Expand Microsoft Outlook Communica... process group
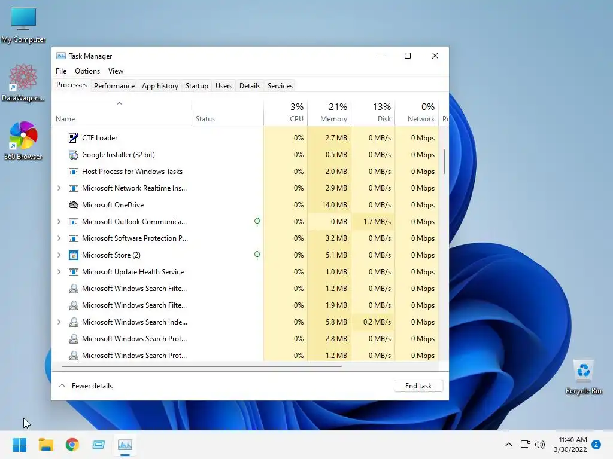This screenshot has width=613, height=459. 59,222
